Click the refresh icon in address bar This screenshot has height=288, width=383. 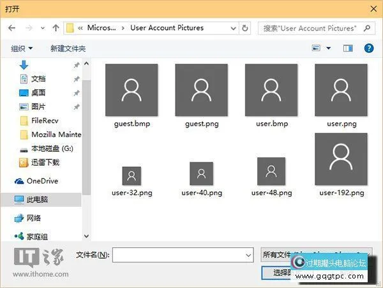[x=246, y=28]
